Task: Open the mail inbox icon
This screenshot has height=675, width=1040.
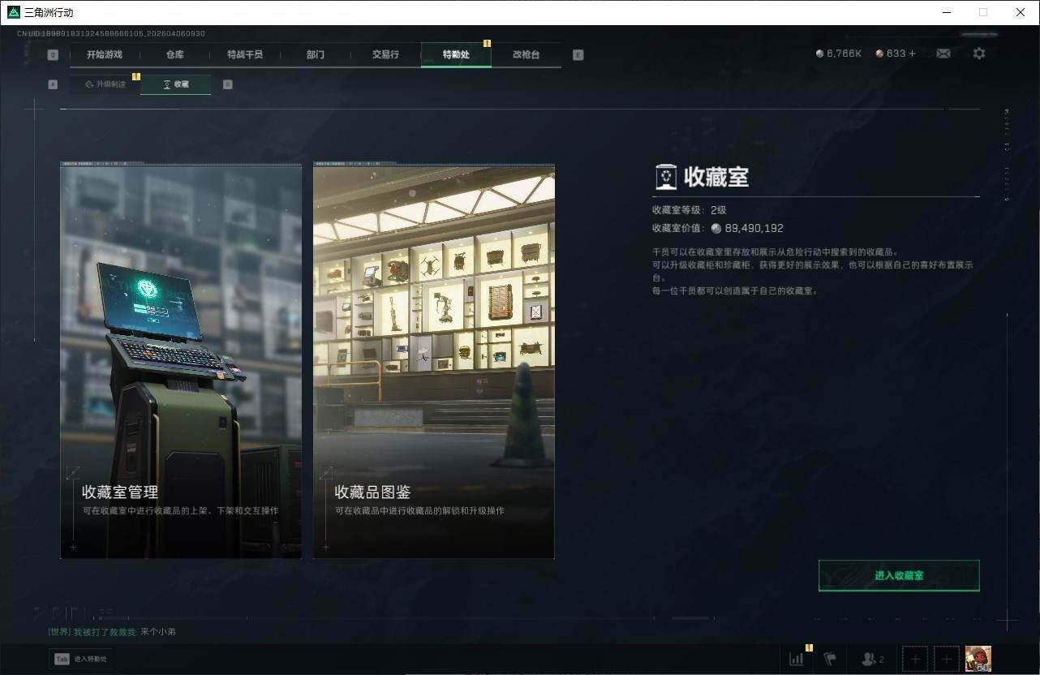Action: tap(943, 53)
